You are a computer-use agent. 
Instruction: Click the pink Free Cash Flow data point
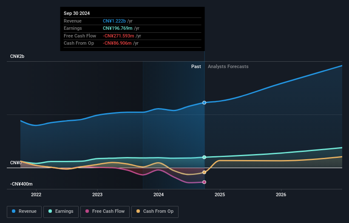[x=204, y=182]
